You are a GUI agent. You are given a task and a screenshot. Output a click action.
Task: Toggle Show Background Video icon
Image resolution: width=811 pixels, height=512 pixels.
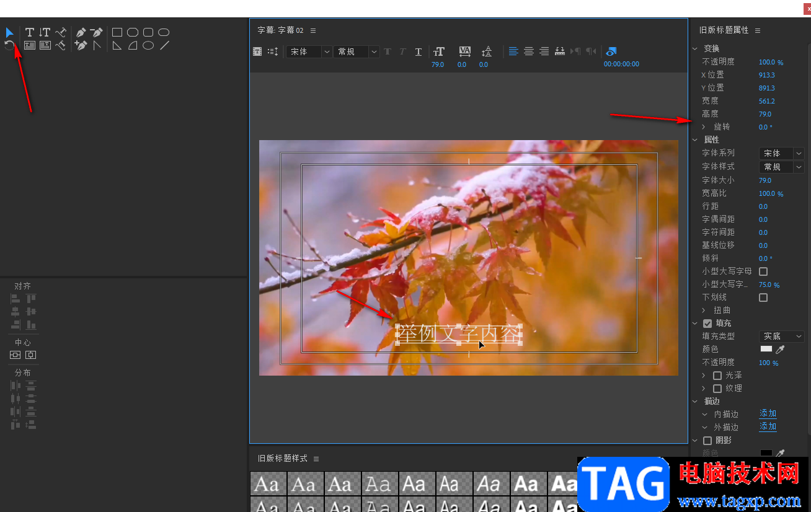611,51
